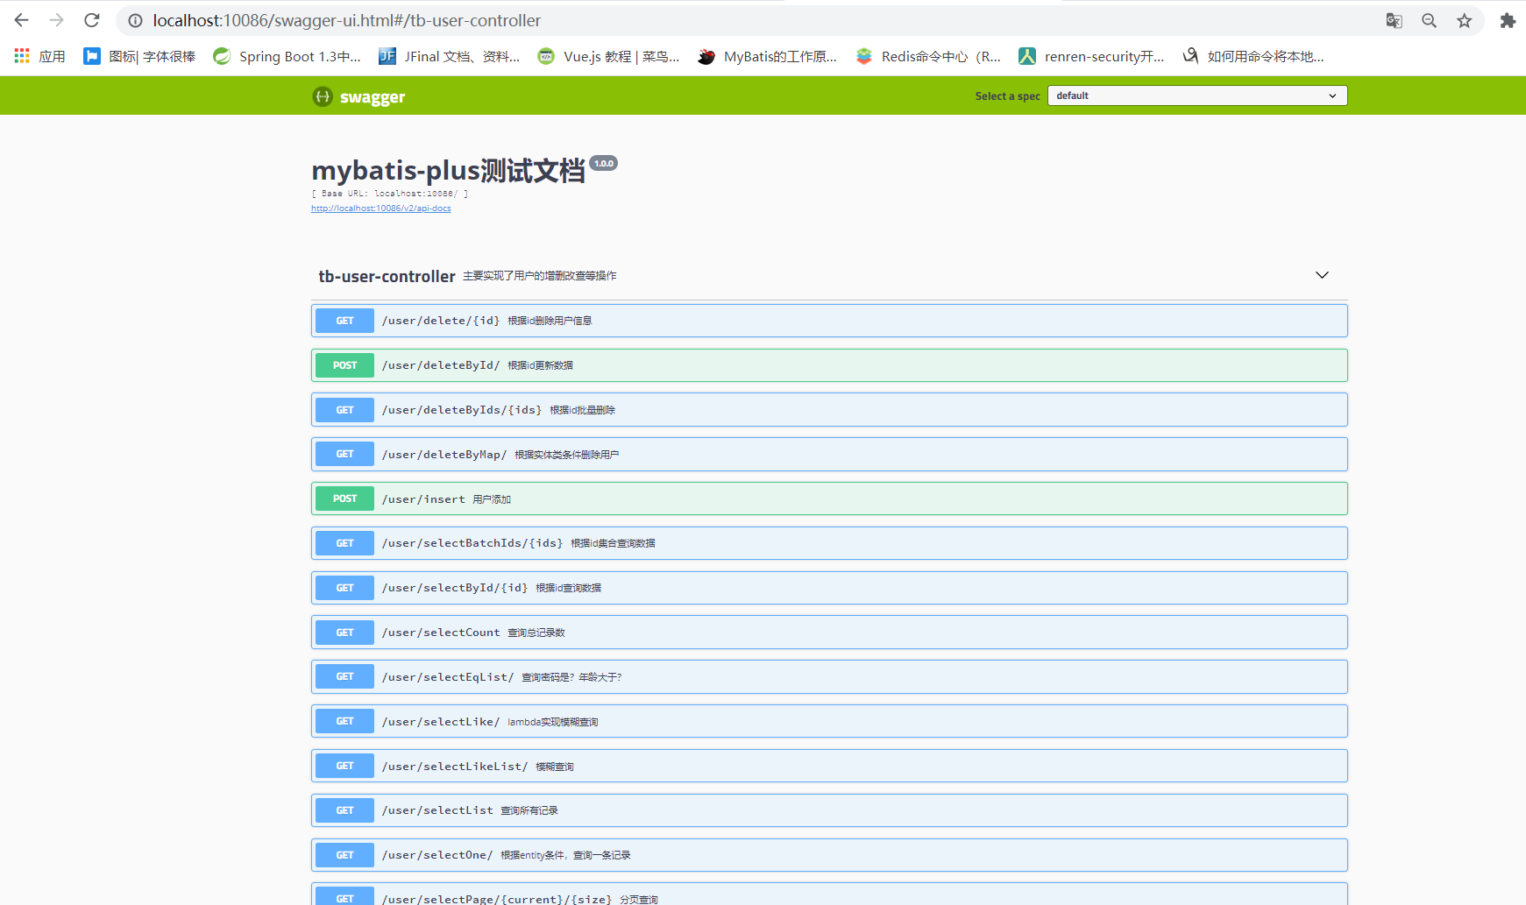
Task: Collapse the tb-user-controller section chevron
Action: (1322, 275)
